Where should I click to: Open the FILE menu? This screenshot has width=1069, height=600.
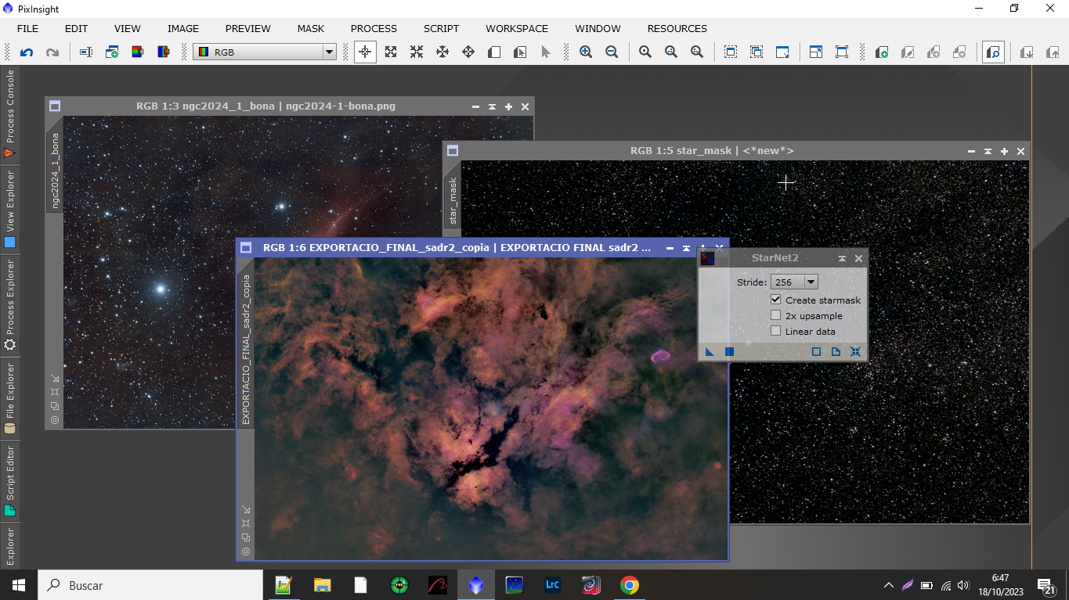point(27,28)
